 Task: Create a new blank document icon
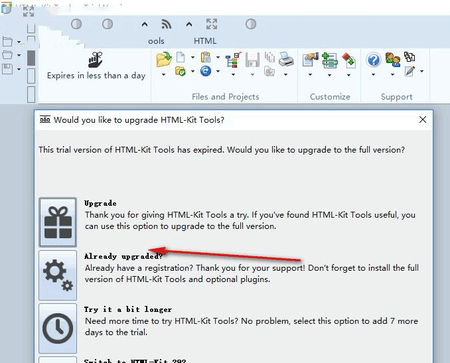181,57
